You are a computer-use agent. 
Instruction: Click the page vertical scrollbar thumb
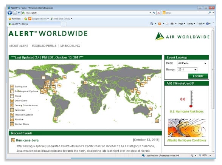pyautogui.click(x=213, y=69)
